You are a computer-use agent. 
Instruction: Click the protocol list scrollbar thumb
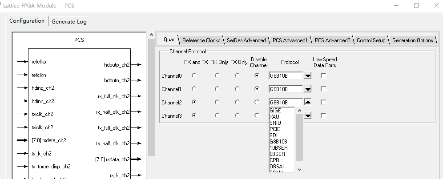pyautogui.click(x=299, y=137)
